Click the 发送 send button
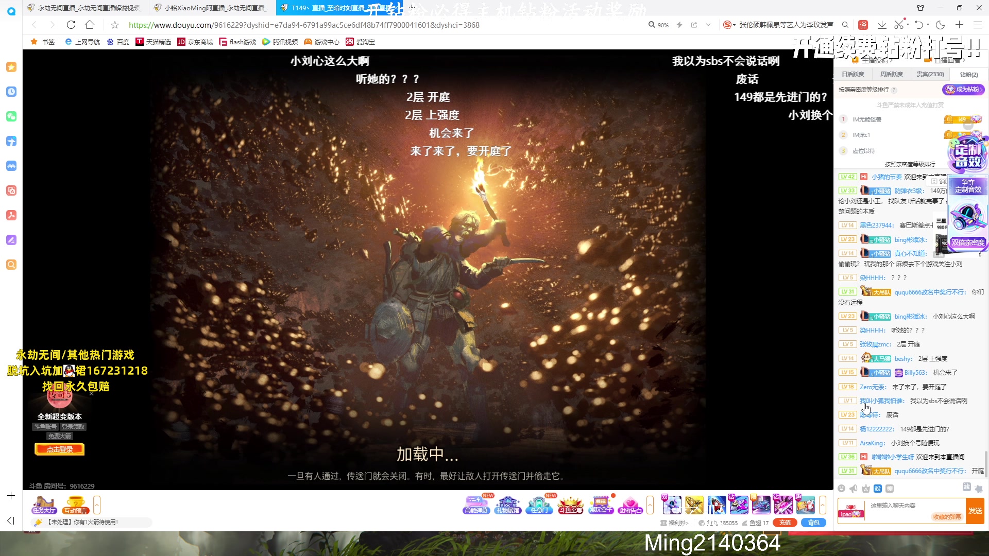 tap(975, 511)
